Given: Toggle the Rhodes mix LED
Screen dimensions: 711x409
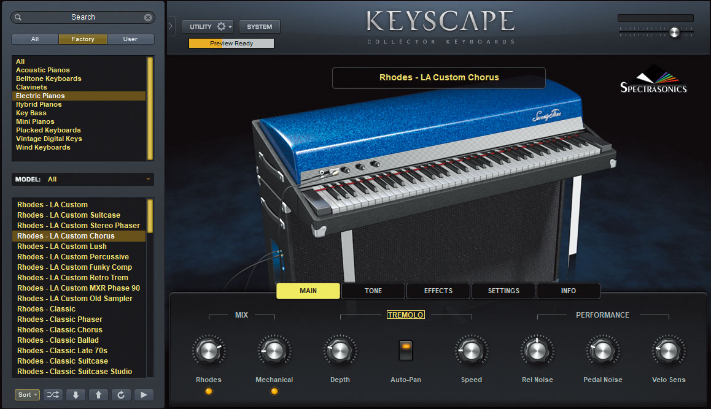Looking at the screenshot, I should (x=209, y=391).
